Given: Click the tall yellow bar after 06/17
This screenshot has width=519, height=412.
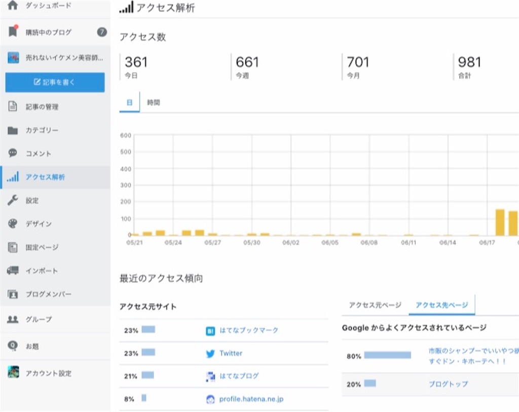Looking at the screenshot, I should point(500,222).
